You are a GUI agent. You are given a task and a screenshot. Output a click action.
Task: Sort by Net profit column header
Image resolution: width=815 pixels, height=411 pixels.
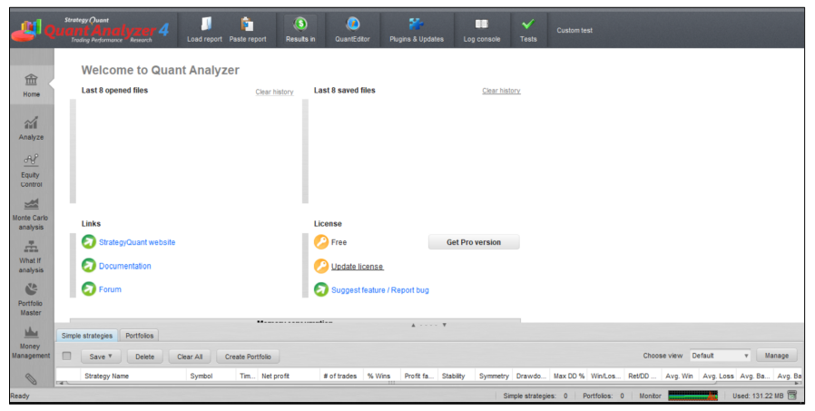click(289, 376)
